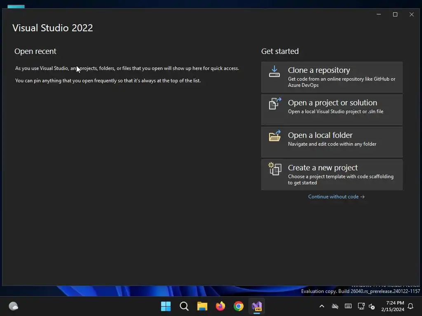The image size is (422, 316).
Task: Click the Open a project or solution icon
Action: coord(275,103)
